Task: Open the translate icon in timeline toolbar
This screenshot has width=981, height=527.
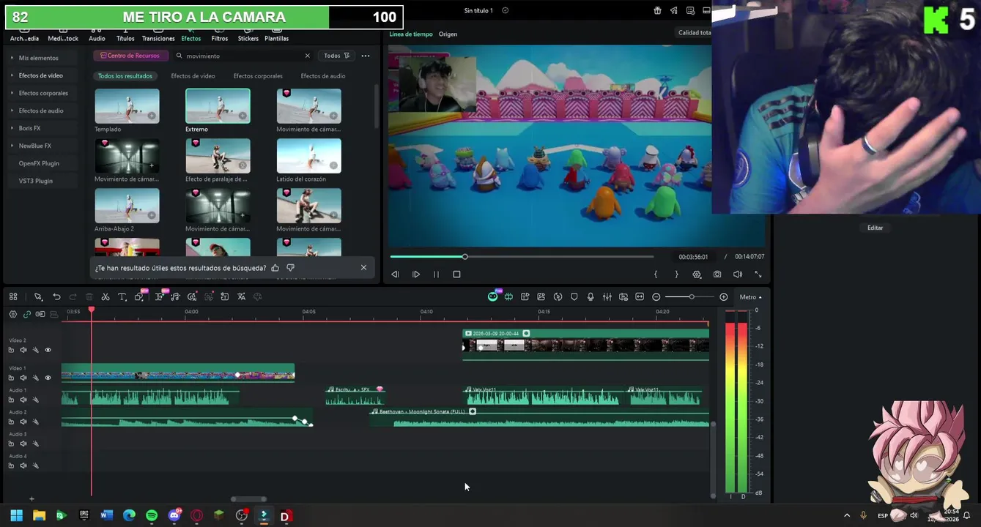Action: 241,296
